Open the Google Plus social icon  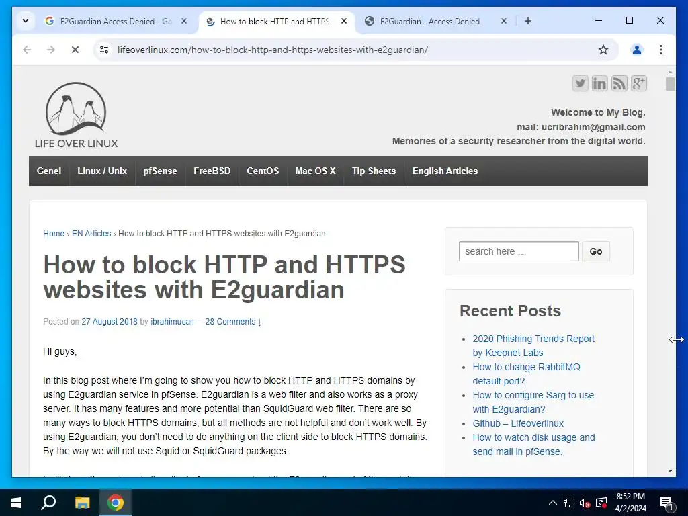[x=639, y=83]
